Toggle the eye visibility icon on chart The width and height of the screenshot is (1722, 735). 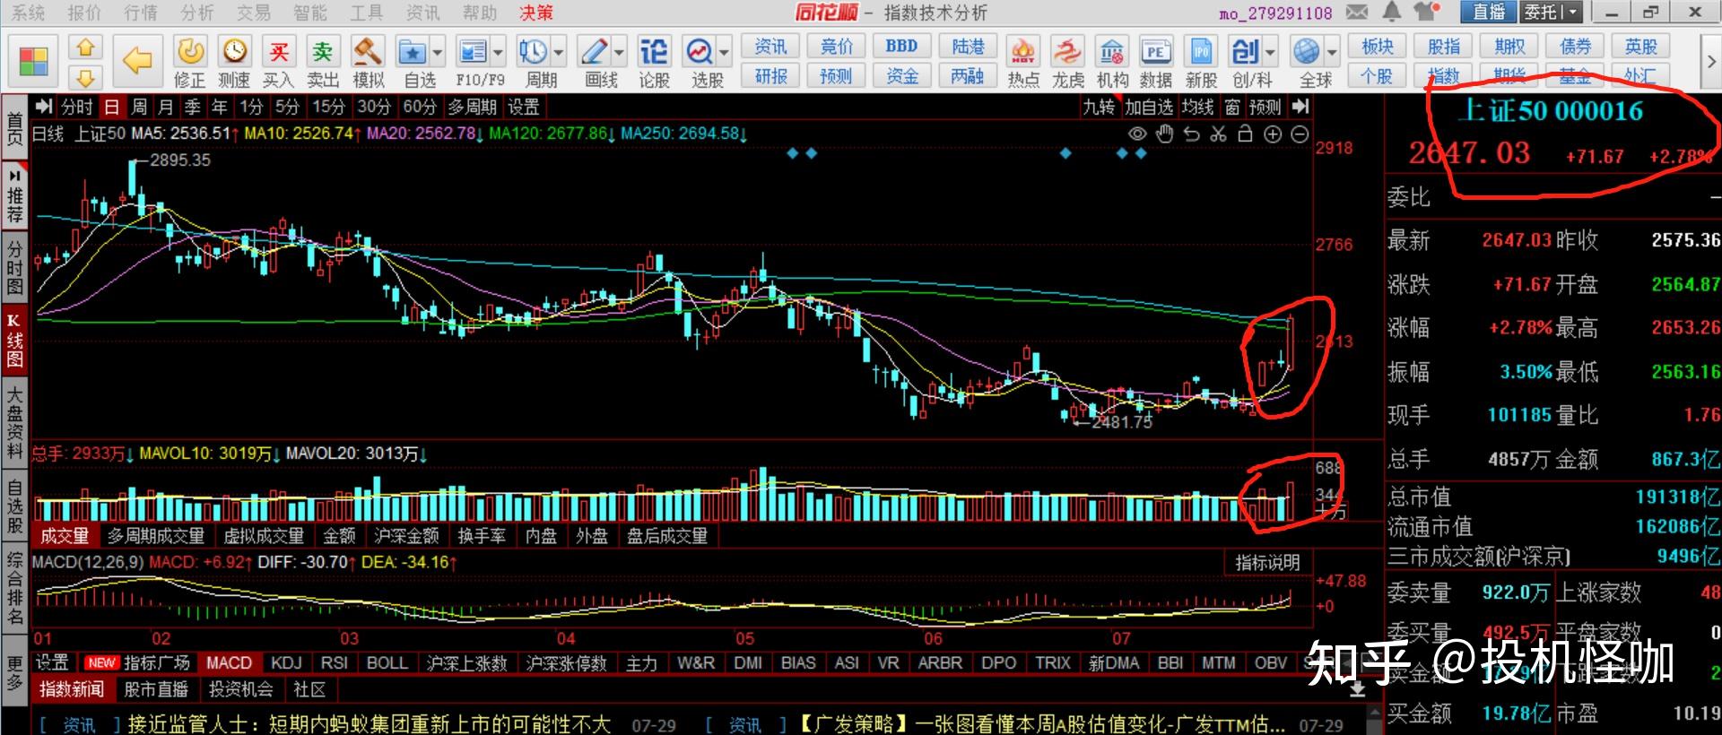click(1137, 134)
